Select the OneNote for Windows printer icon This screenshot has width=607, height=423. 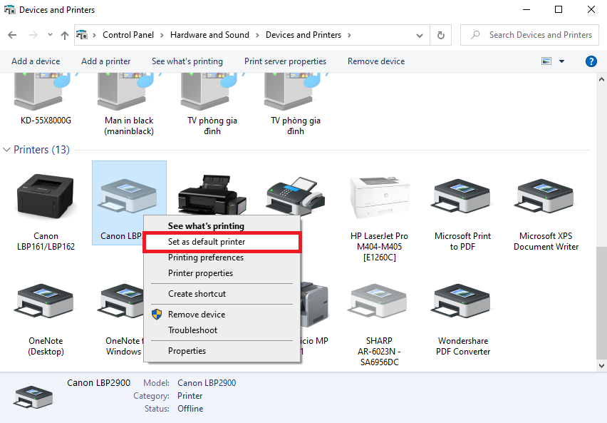click(x=121, y=301)
